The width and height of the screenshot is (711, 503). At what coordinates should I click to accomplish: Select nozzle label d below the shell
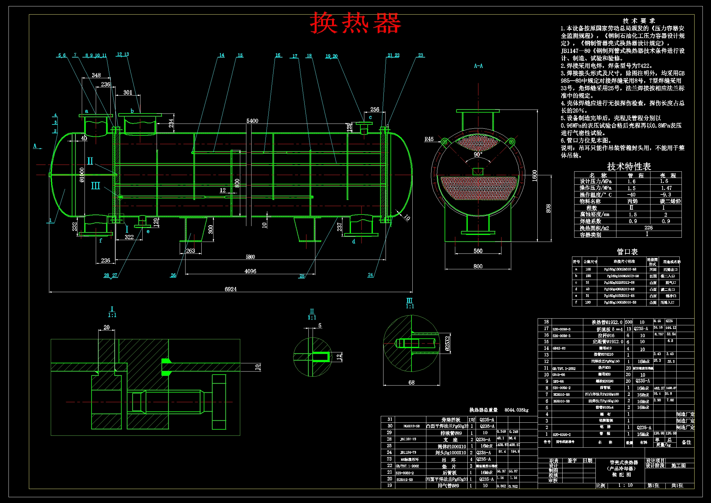(354, 241)
